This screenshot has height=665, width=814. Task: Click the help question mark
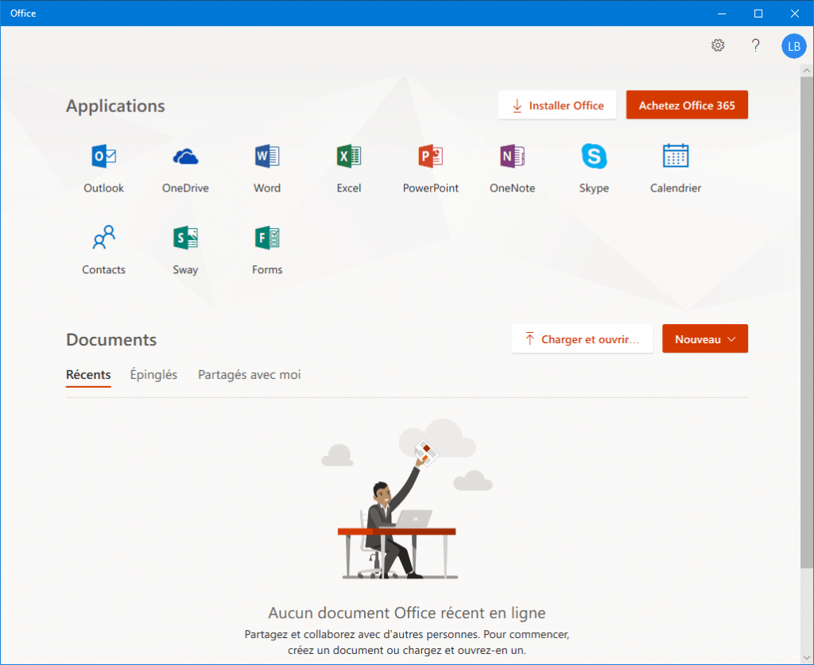click(755, 45)
